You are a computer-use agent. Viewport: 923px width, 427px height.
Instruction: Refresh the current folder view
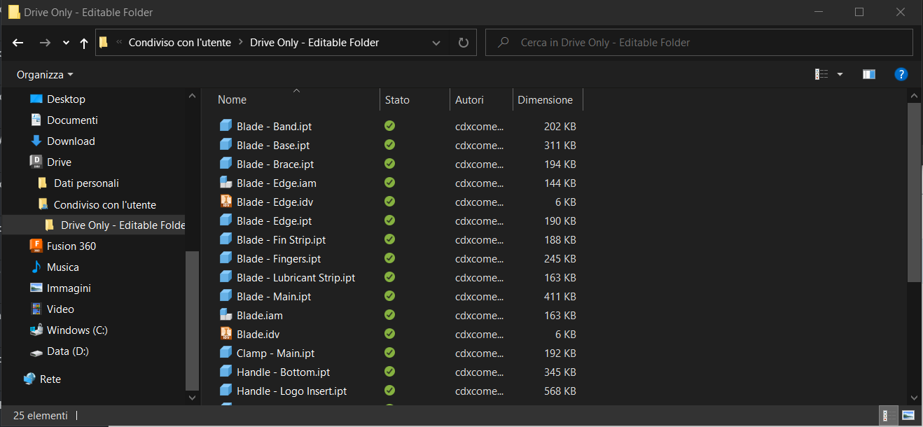point(463,43)
